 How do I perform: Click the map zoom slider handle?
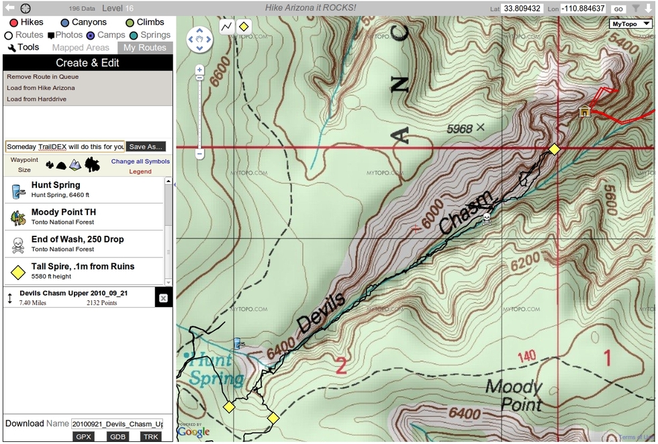200,78
